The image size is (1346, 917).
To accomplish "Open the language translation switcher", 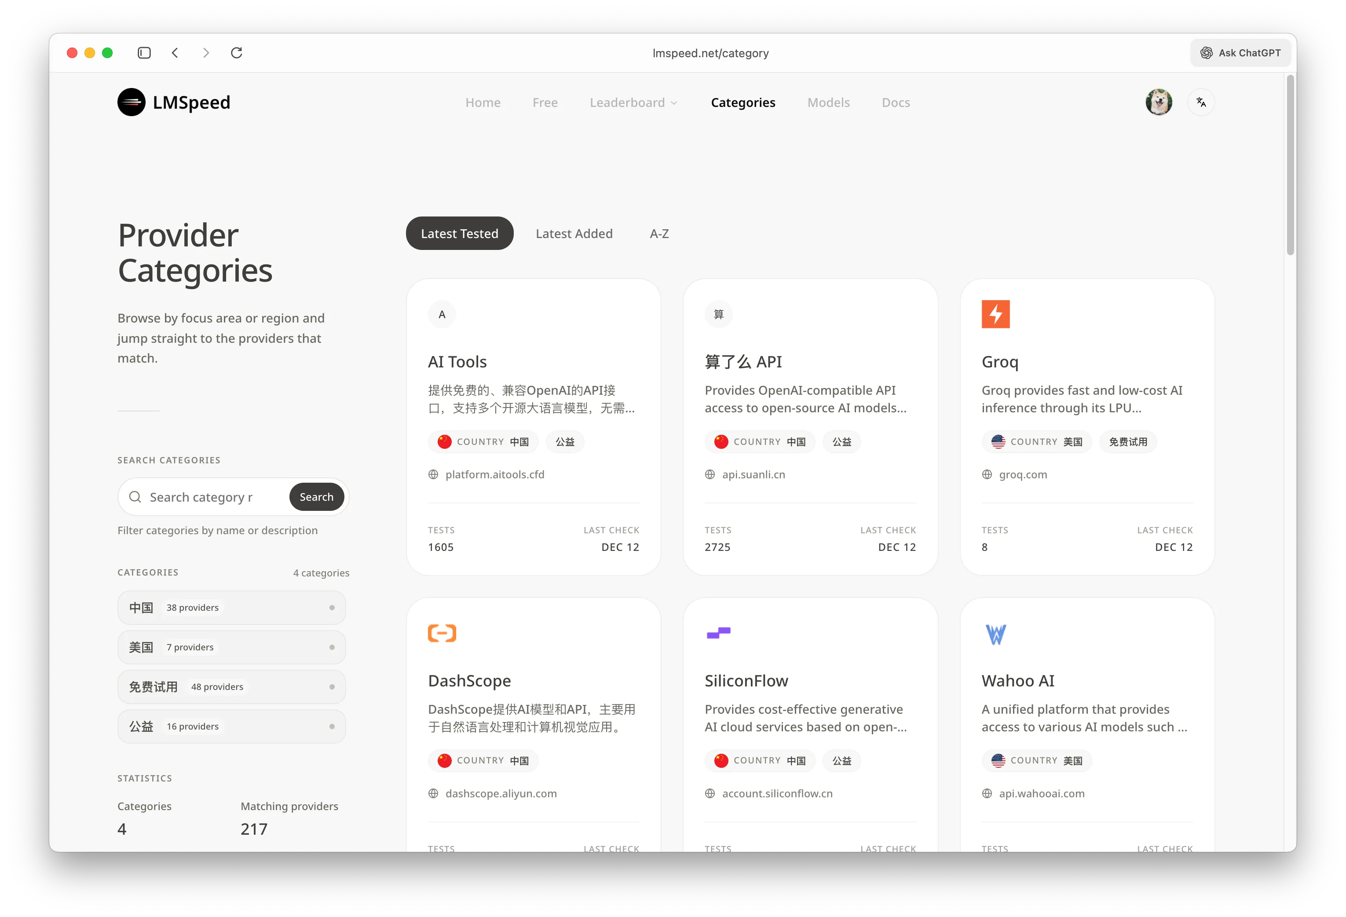I will click(1201, 102).
